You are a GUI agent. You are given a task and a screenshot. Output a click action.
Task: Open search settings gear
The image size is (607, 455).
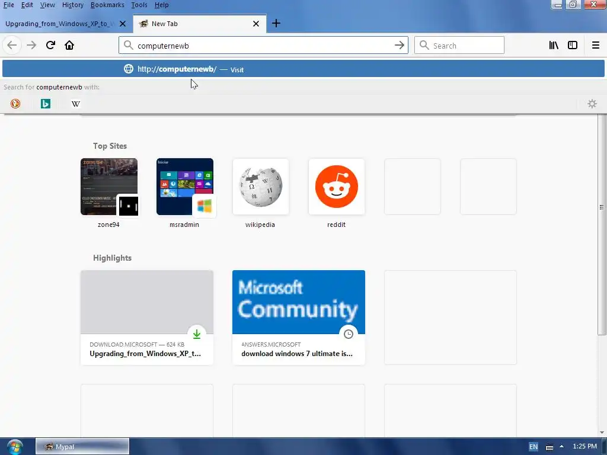point(592,104)
